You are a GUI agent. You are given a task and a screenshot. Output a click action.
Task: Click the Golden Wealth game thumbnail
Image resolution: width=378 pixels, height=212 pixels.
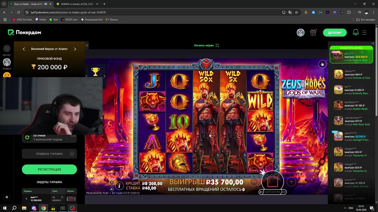338,105
